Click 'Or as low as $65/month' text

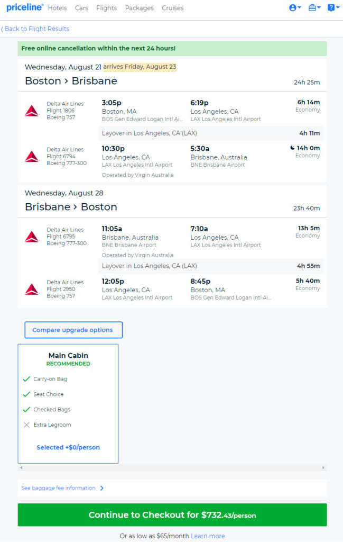[x=154, y=536]
